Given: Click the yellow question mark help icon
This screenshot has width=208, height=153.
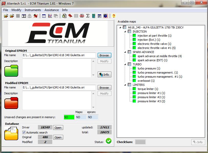Looking at the screenshot, I should 114,16.
